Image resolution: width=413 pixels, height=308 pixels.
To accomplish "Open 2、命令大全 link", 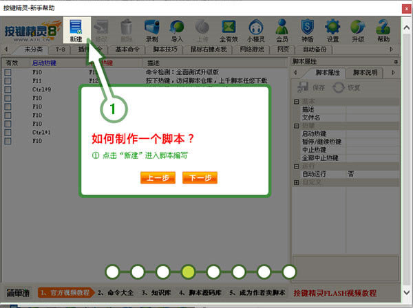I will (x=116, y=292).
